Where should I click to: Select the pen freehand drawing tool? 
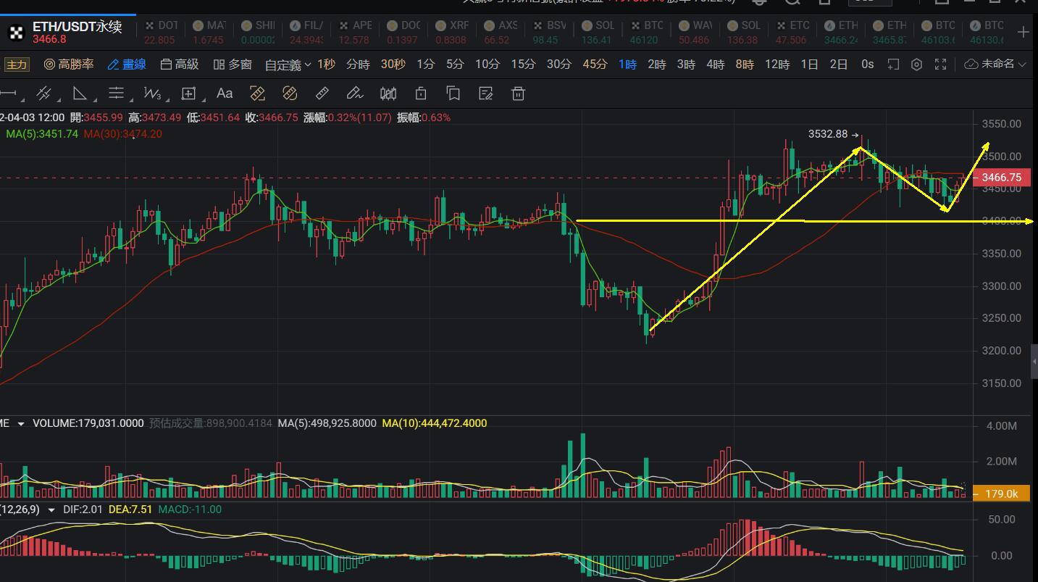pos(354,93)
